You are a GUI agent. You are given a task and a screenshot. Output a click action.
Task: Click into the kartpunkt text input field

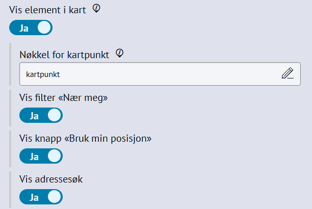148,74
